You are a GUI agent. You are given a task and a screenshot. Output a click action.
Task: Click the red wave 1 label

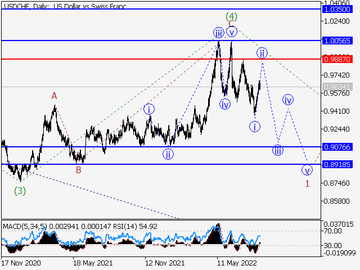click(308, 184)
